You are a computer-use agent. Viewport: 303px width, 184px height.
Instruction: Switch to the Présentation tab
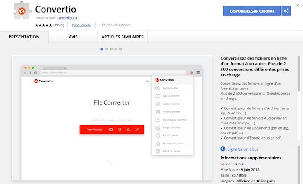[x=24, y=37]
